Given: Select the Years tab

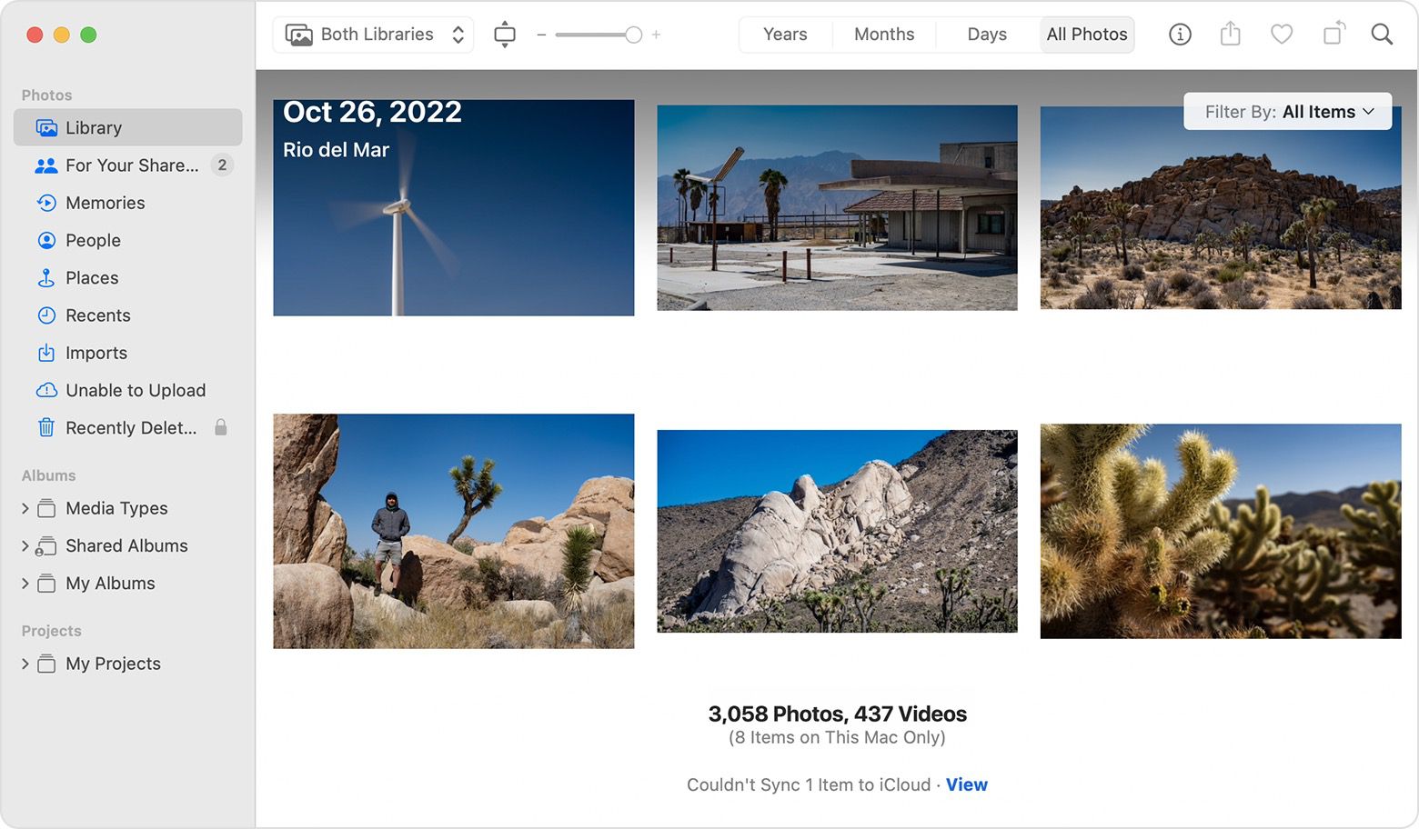Looking at the screenshot, I should point(784,34).
